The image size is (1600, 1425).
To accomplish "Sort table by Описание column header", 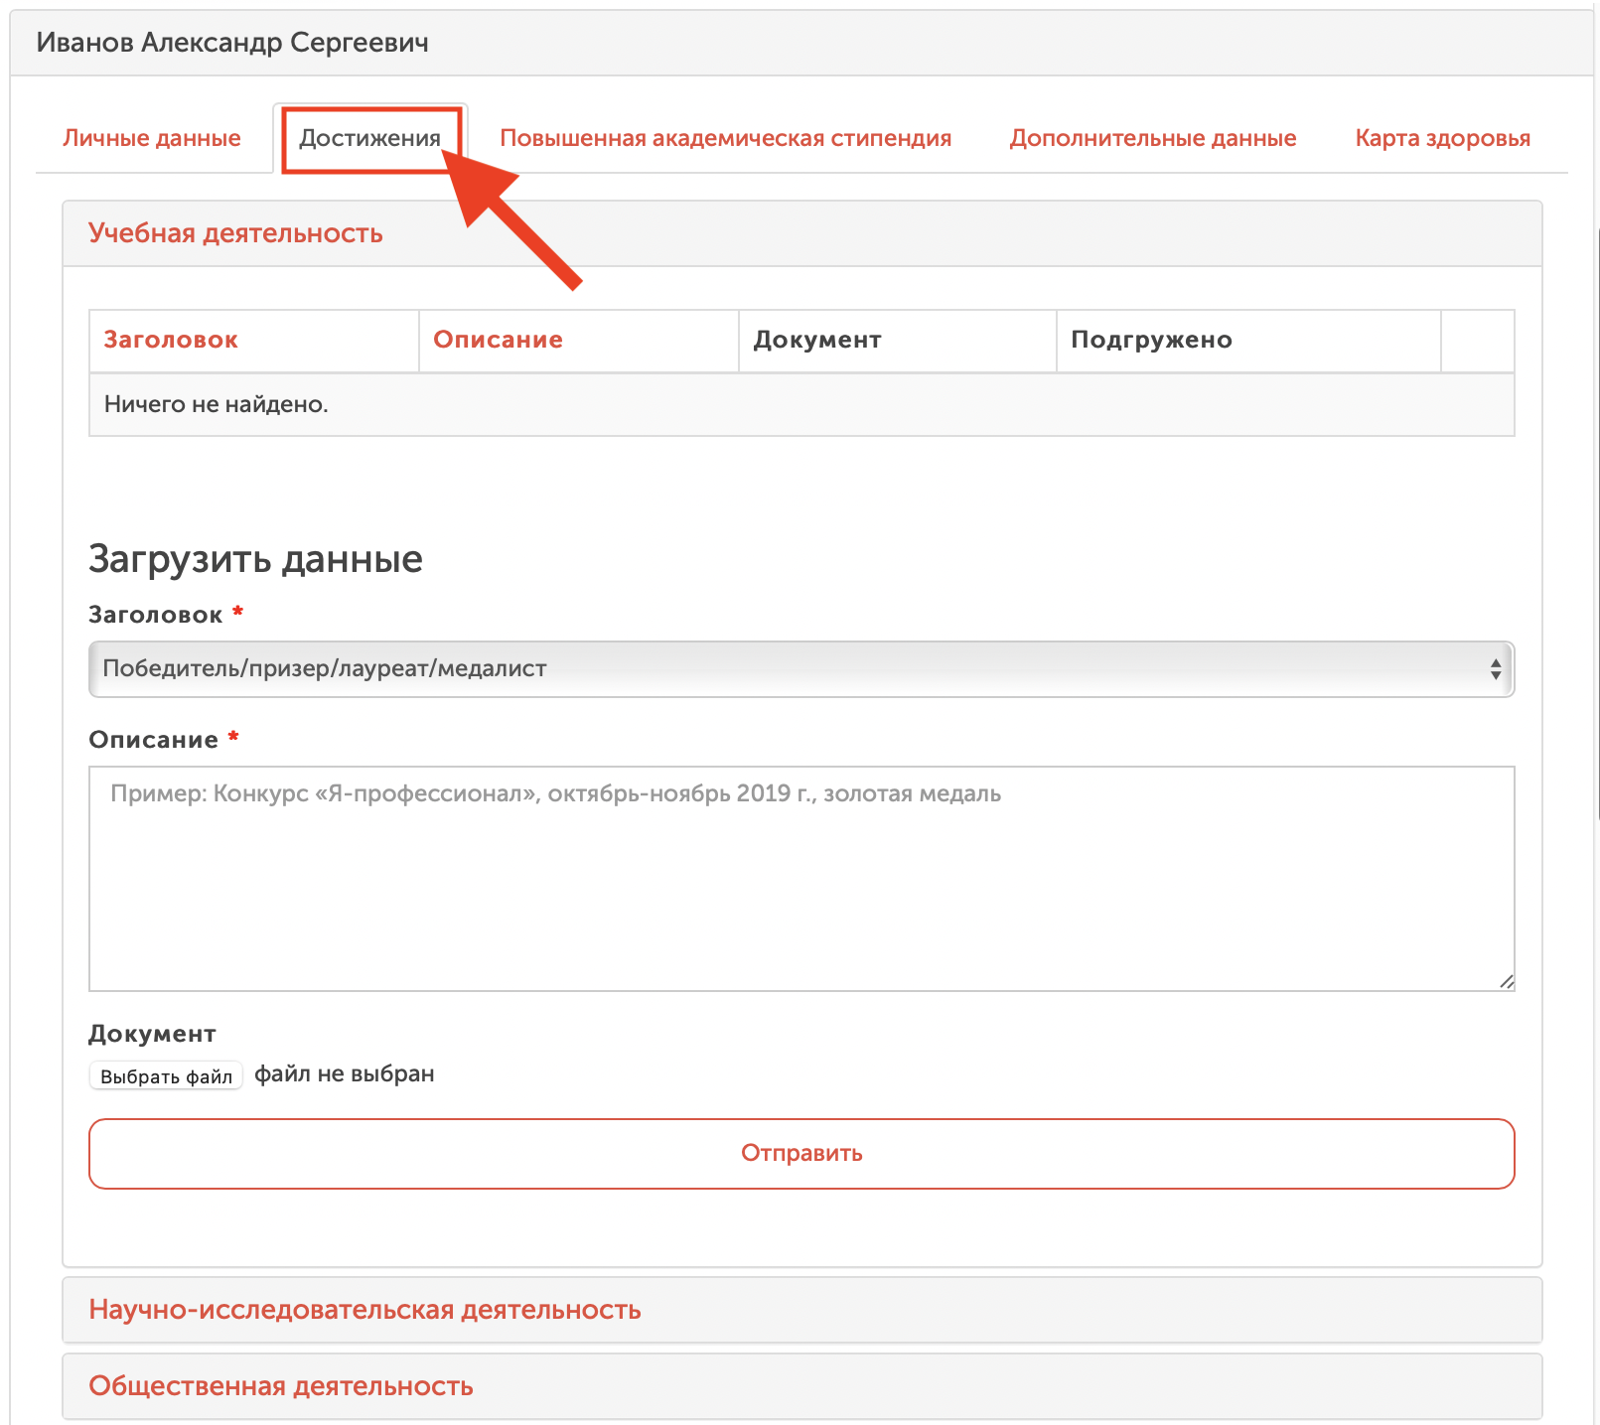I will point(498,340).
